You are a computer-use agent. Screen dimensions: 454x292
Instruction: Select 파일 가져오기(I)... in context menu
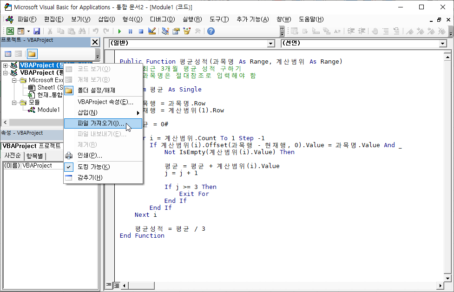[x=103, y=123]
